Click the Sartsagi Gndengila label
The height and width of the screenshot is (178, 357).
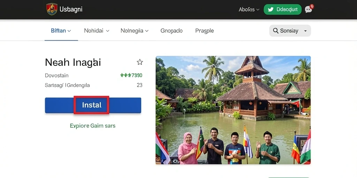pos(67,86)
